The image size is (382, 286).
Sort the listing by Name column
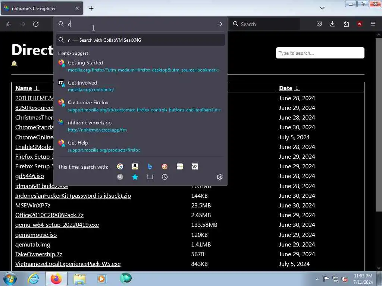tap(27, 88)
